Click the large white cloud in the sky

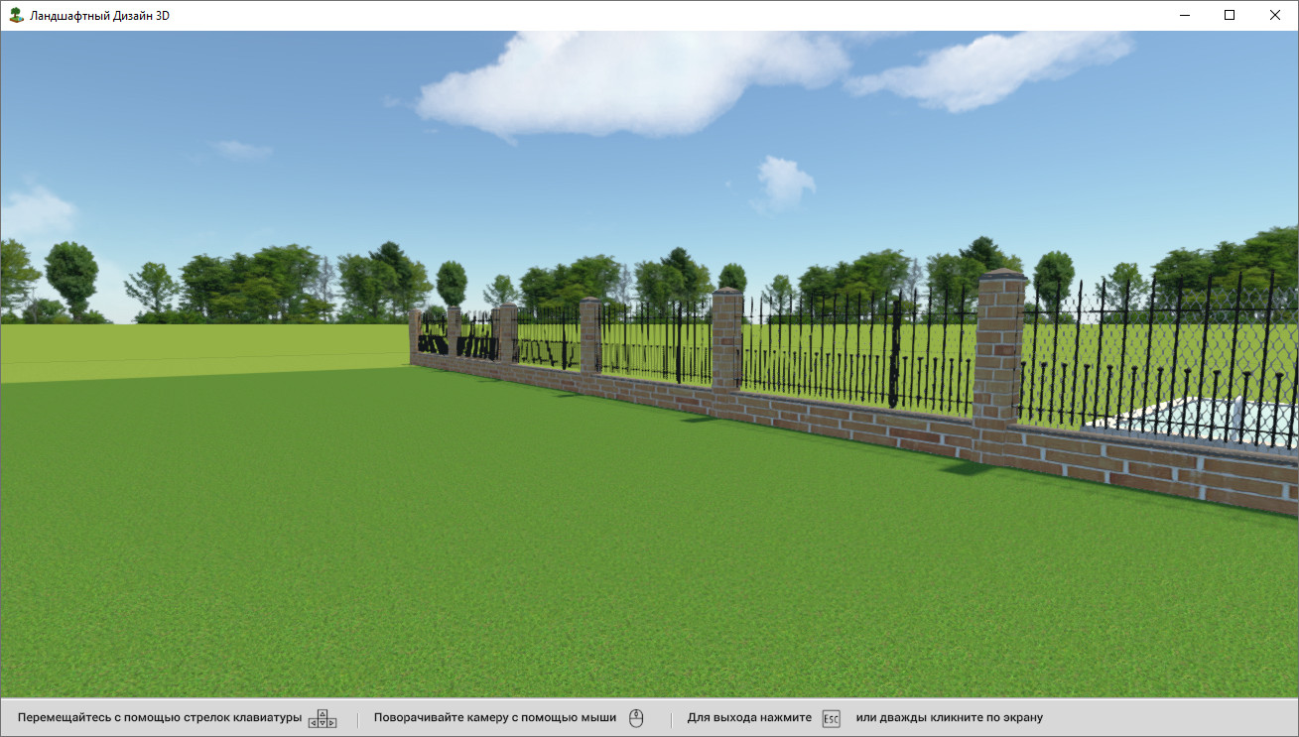(x=625, y=84)
